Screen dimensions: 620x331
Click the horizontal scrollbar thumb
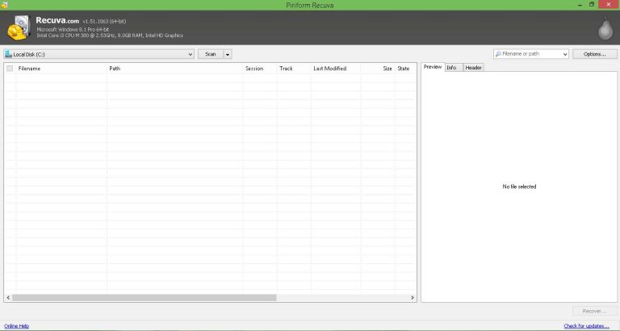[x=145, y=297]
